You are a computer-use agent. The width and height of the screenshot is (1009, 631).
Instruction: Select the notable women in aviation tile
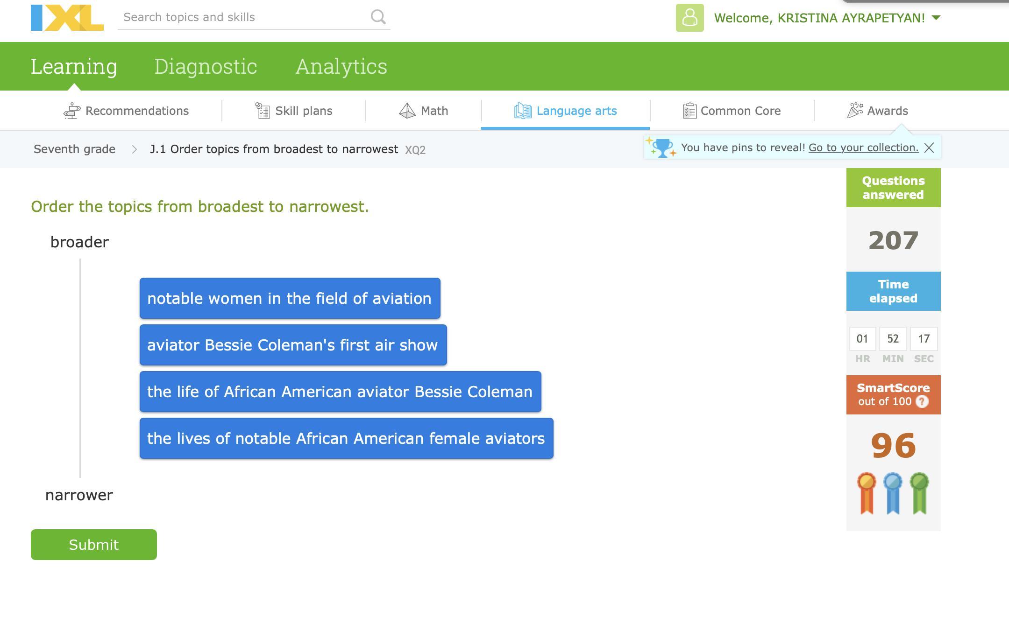pos(290,298)
